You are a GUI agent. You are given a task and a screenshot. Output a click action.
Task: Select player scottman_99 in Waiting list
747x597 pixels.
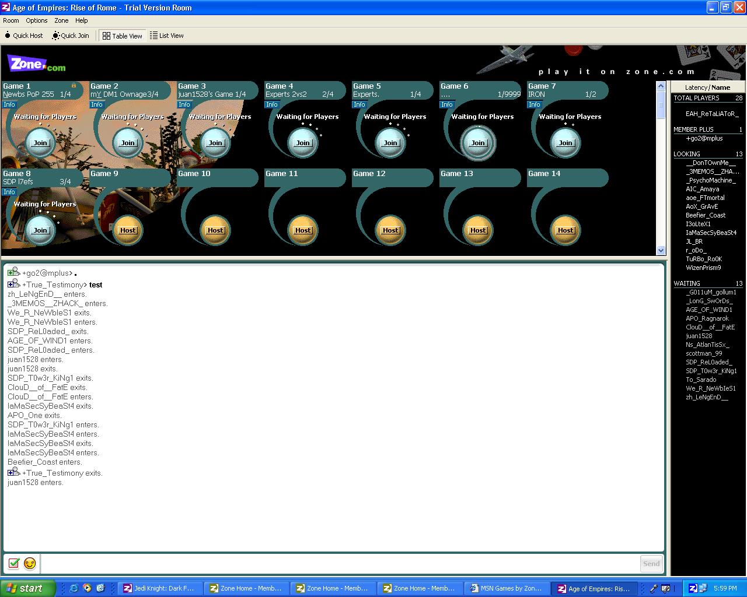point(704,354)
